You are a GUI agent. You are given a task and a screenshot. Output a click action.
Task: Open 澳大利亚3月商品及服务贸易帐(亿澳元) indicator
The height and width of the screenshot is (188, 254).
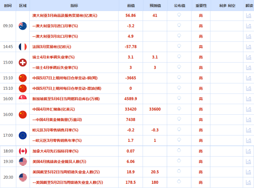(x=65, y=16)
